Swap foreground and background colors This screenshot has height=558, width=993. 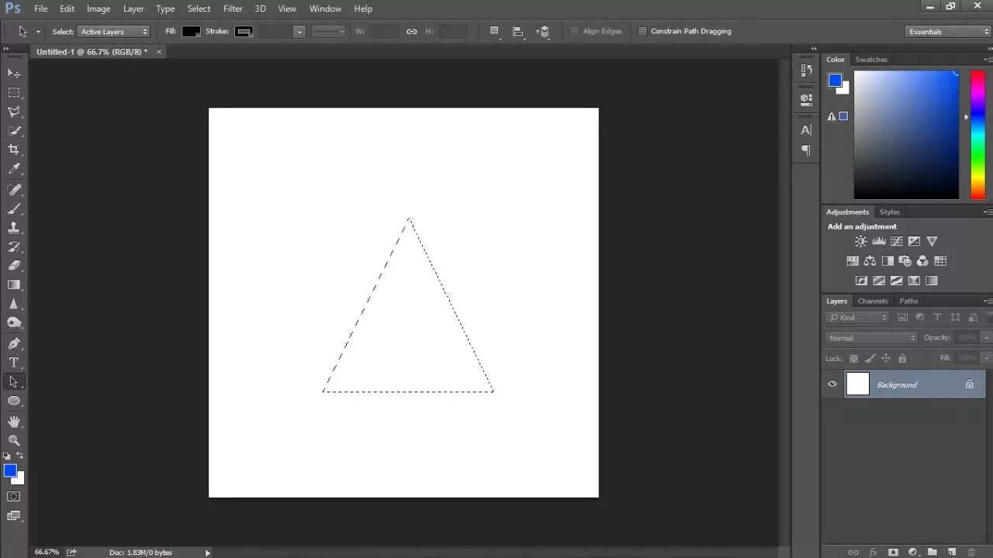(x=19, y=456)
